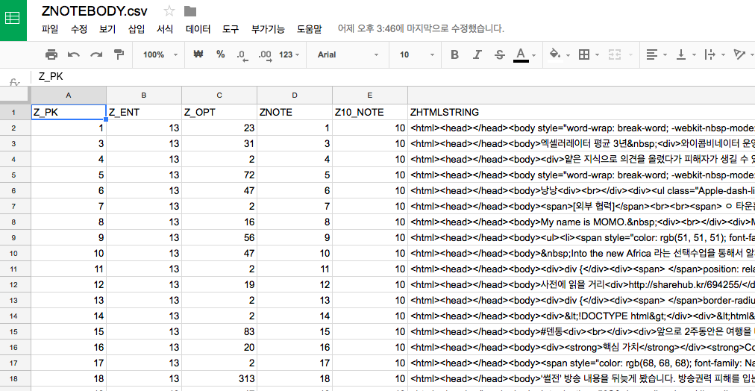
Task: Select column A header
Action: pyautogui.click(x=69, y=96)
